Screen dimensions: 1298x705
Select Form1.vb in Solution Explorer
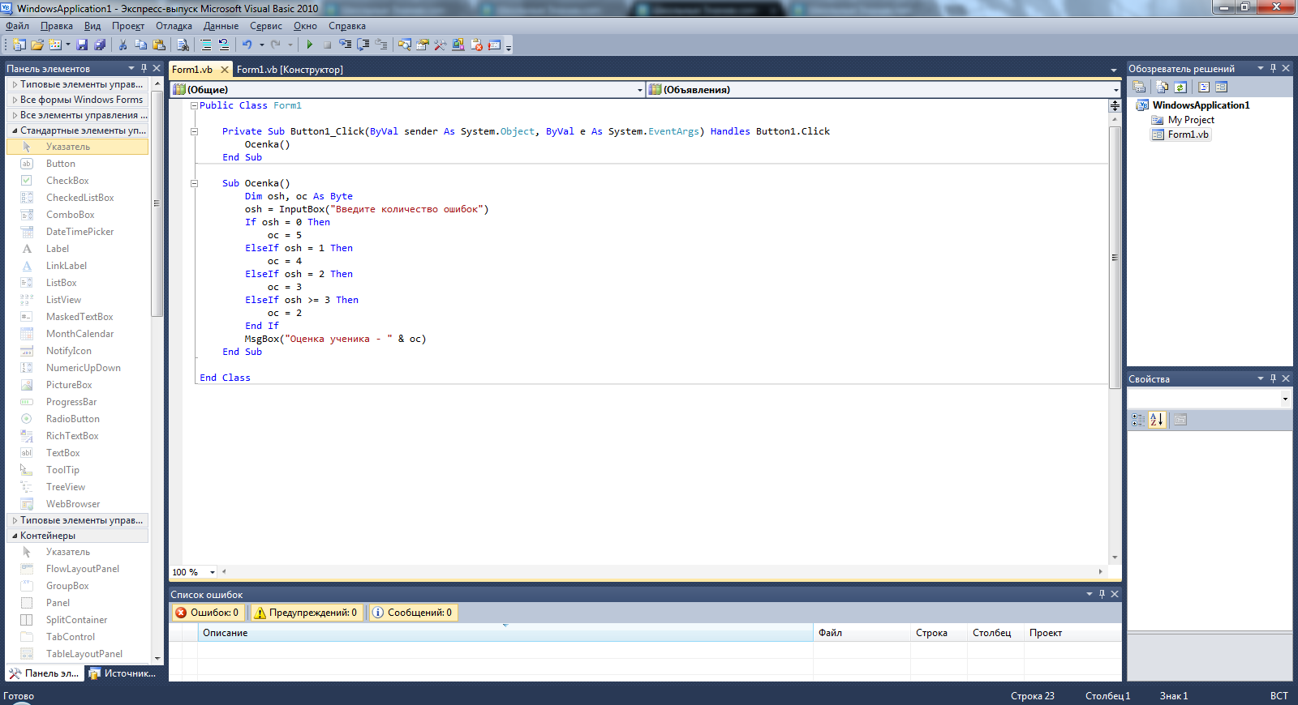pos(1188,135)
